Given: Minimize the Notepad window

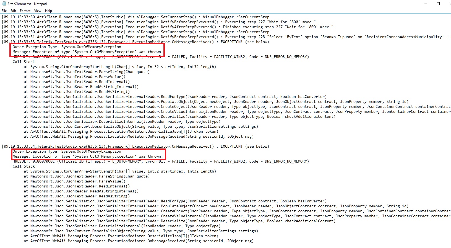Looking at the screenshot, I should click(x=425, y=4).
